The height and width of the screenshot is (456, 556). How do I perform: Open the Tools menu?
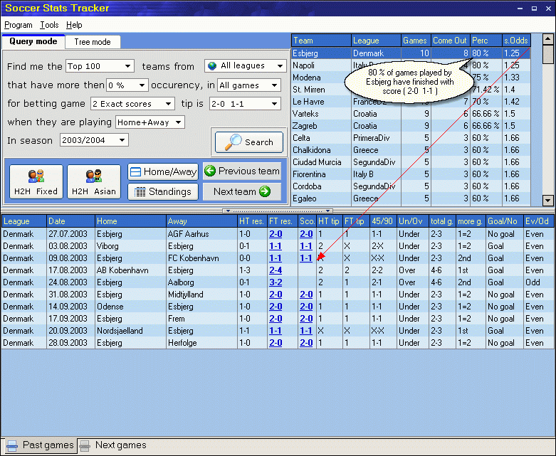(x=49, y=25)
